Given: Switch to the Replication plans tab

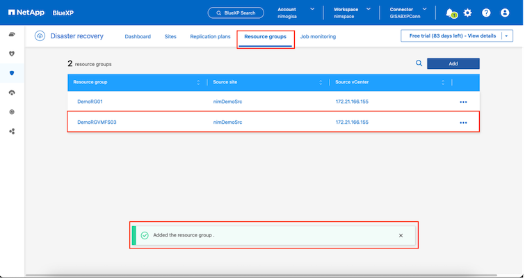Looking at the screenshot, I should tap(209, 36).
